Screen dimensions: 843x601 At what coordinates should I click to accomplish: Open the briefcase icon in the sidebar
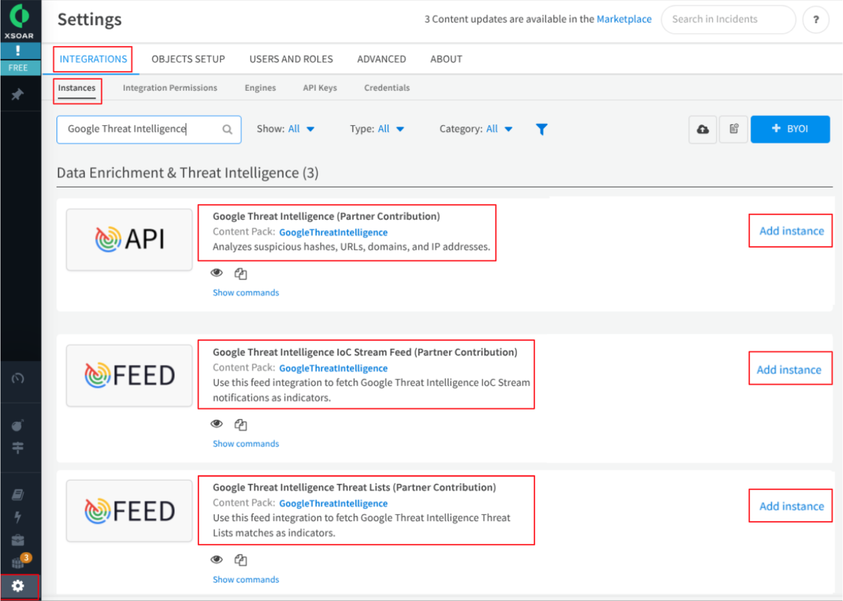click(18, 539)
